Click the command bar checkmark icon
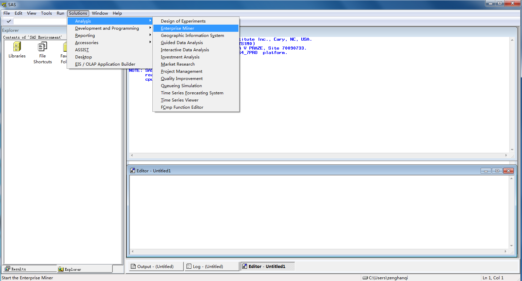The image size is (522, 281). tap(9, 21)
